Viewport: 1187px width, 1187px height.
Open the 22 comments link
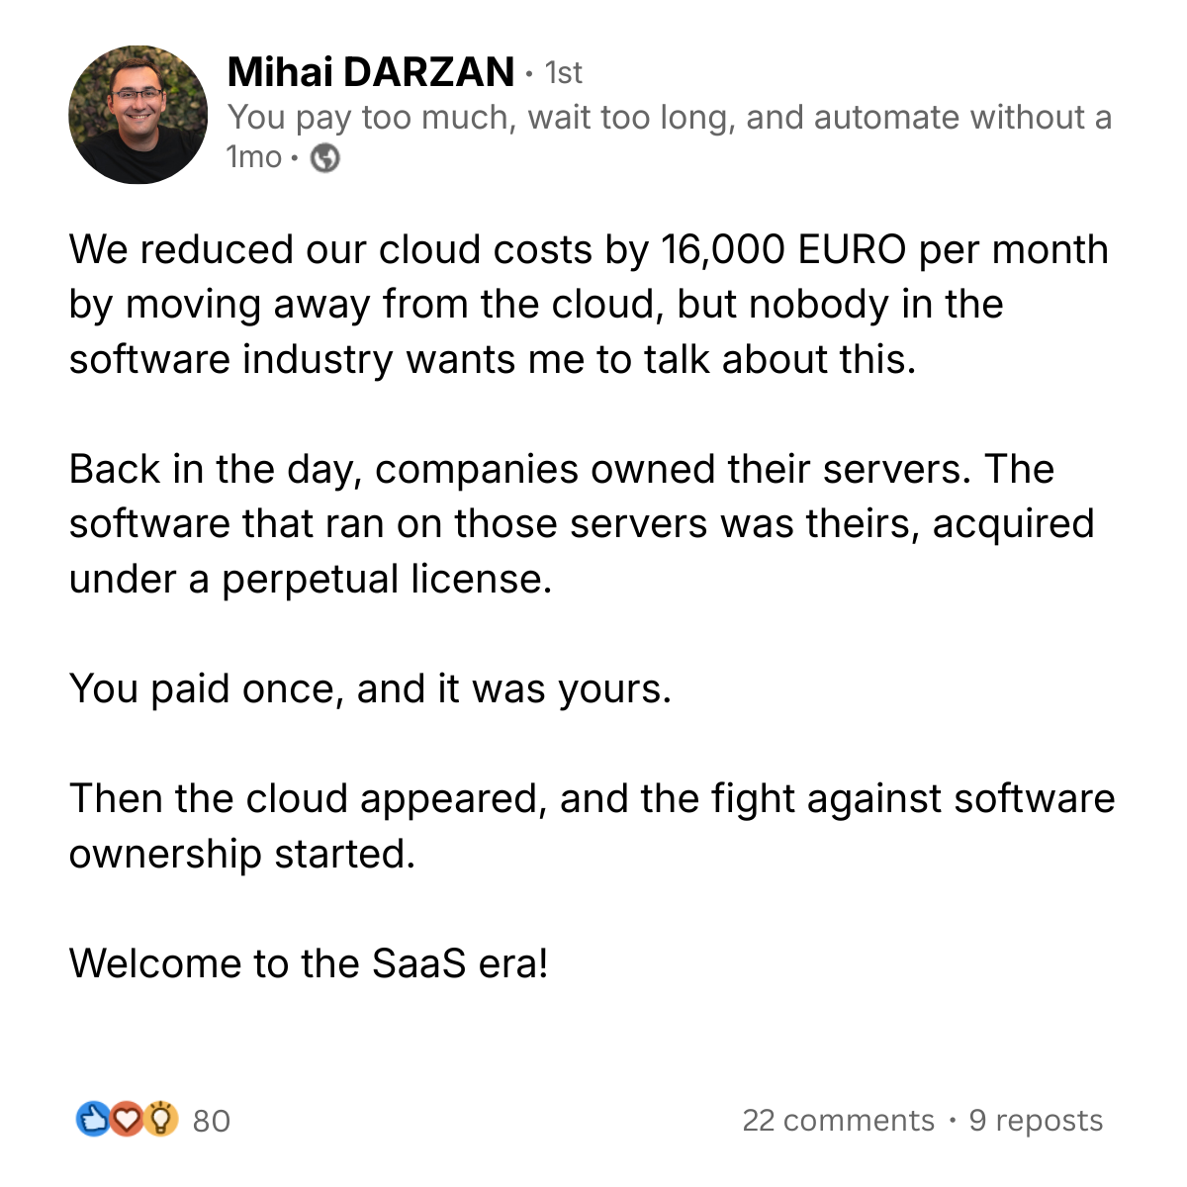[838, 1120]
